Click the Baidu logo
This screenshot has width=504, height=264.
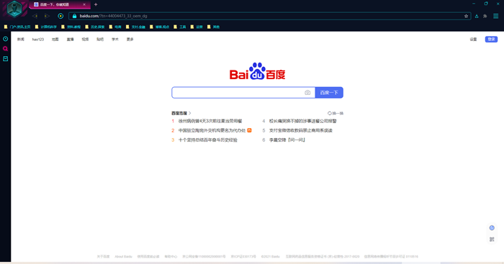click(257, 71)
